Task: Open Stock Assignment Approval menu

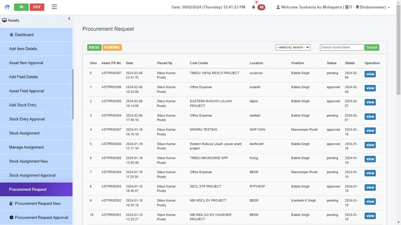Action: [36, 175]
